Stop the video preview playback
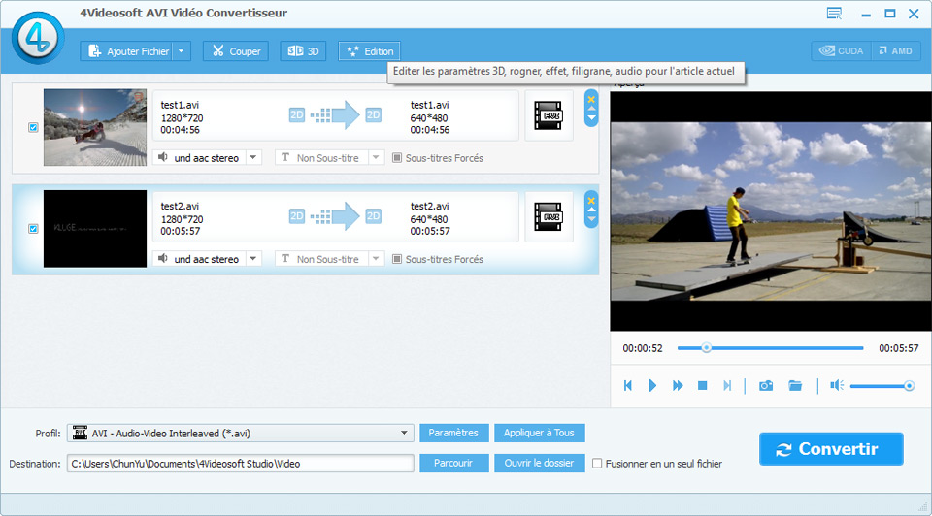This screenshot has height=516, width=932. point(702,386)
